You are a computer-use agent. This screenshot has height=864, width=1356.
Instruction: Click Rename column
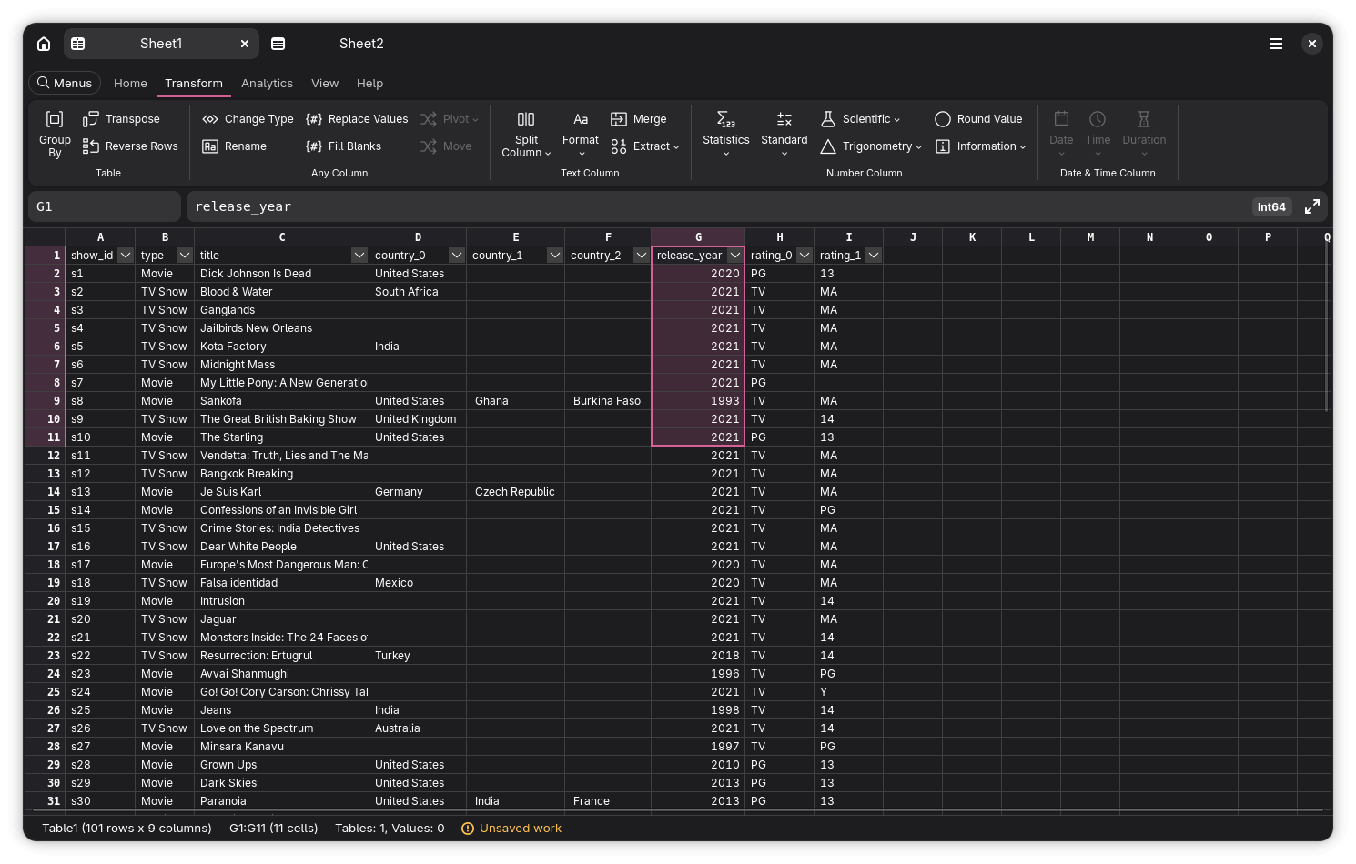click(235, 146)
